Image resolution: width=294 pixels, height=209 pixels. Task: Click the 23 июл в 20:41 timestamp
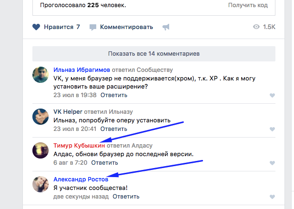75,129
